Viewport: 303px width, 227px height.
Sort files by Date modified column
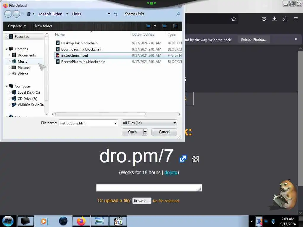[143, 35]
